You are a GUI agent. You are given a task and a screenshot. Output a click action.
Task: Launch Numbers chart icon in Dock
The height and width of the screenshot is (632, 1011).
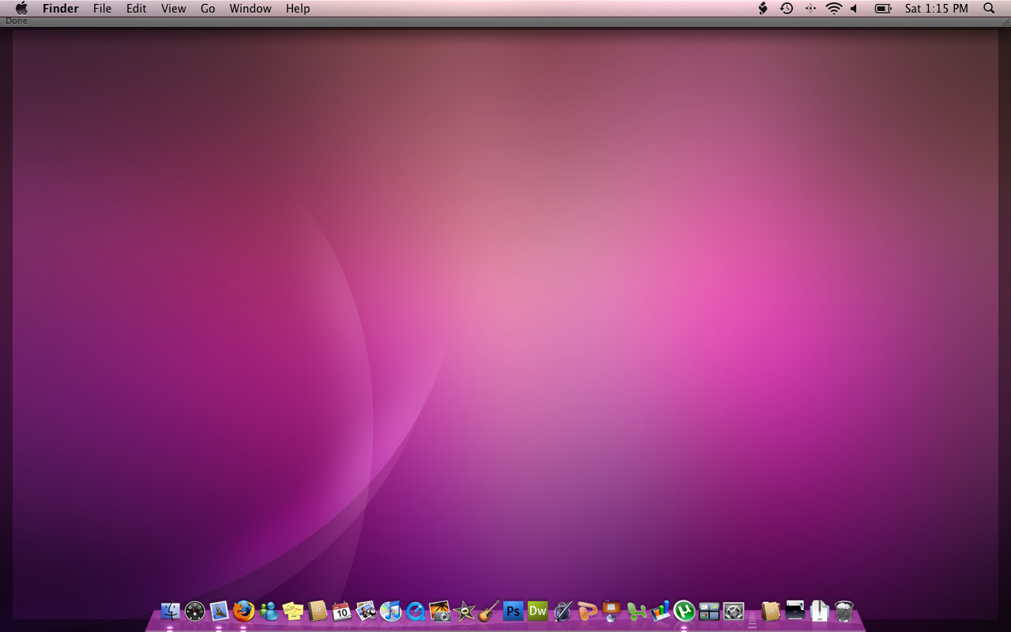pos(660,611)
